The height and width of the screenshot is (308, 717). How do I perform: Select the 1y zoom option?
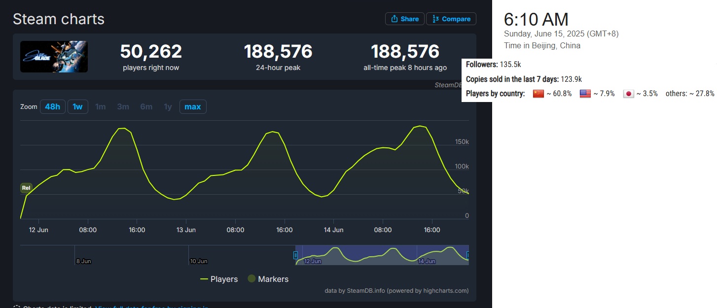pos(168,106)
